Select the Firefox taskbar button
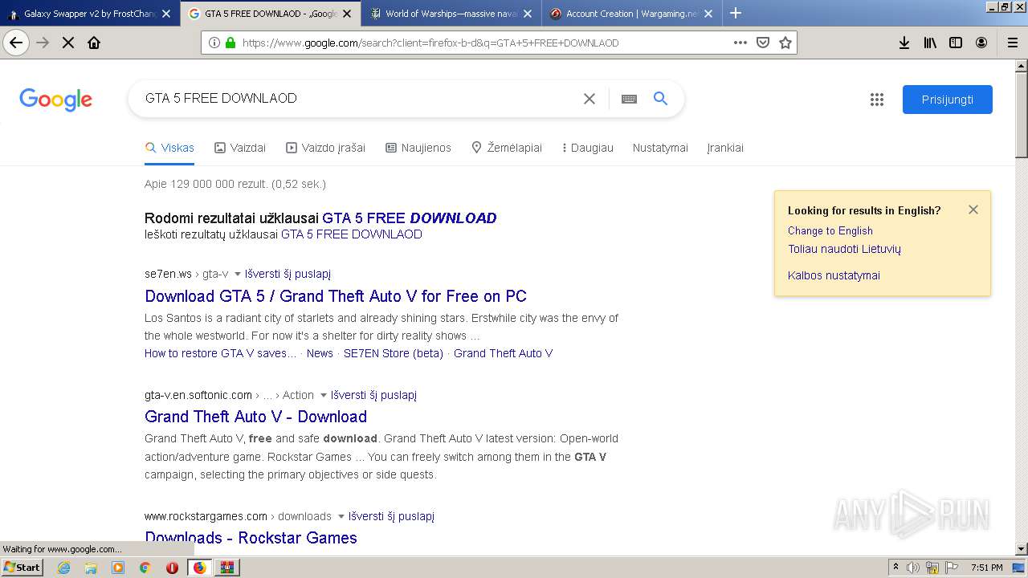 [199, 568]
